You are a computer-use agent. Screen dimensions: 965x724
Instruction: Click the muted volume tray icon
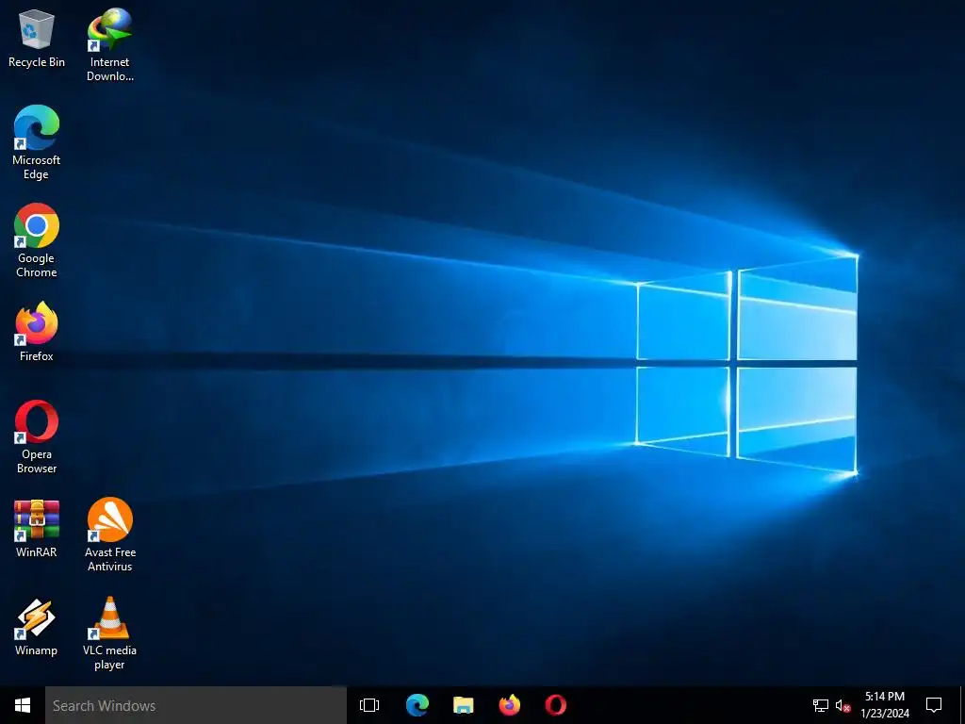click(843, 705)
